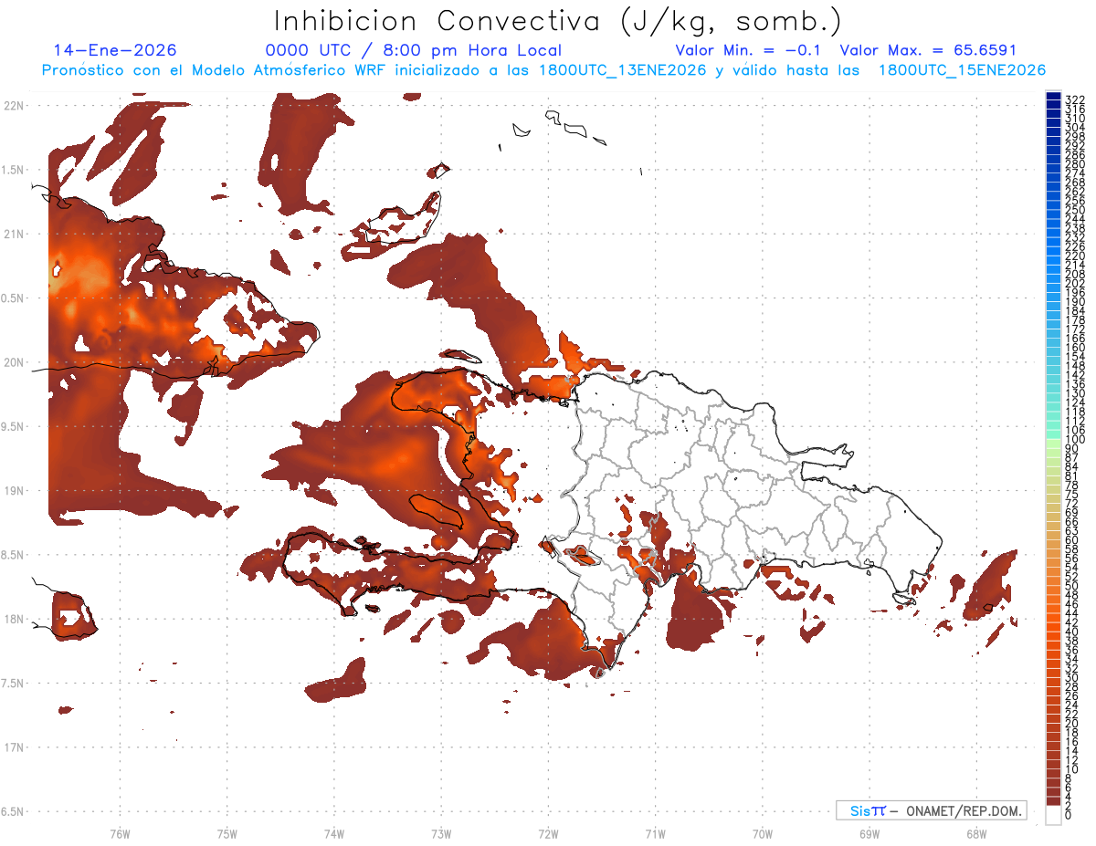The image size is (1096, 846).
Task: Click the '0' value at the color scale bottom
Action: tap(1069, 817)
